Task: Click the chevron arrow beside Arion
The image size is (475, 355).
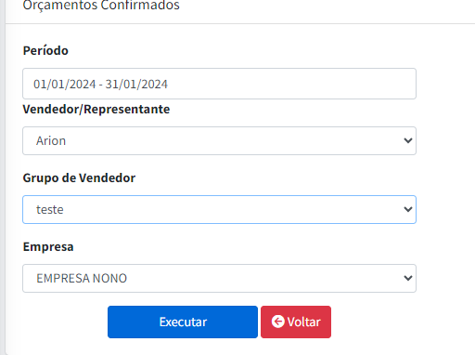Action: (x=408, y=140)
